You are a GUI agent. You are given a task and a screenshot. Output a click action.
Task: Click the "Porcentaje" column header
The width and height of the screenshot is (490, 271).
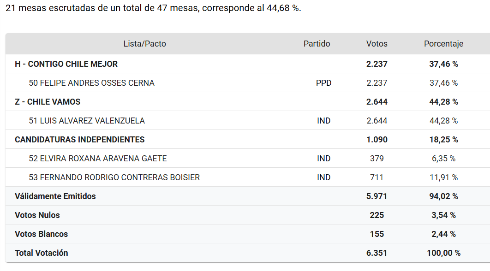pos(443,44)
